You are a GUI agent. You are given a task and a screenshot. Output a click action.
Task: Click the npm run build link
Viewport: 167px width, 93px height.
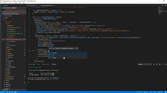53,79
